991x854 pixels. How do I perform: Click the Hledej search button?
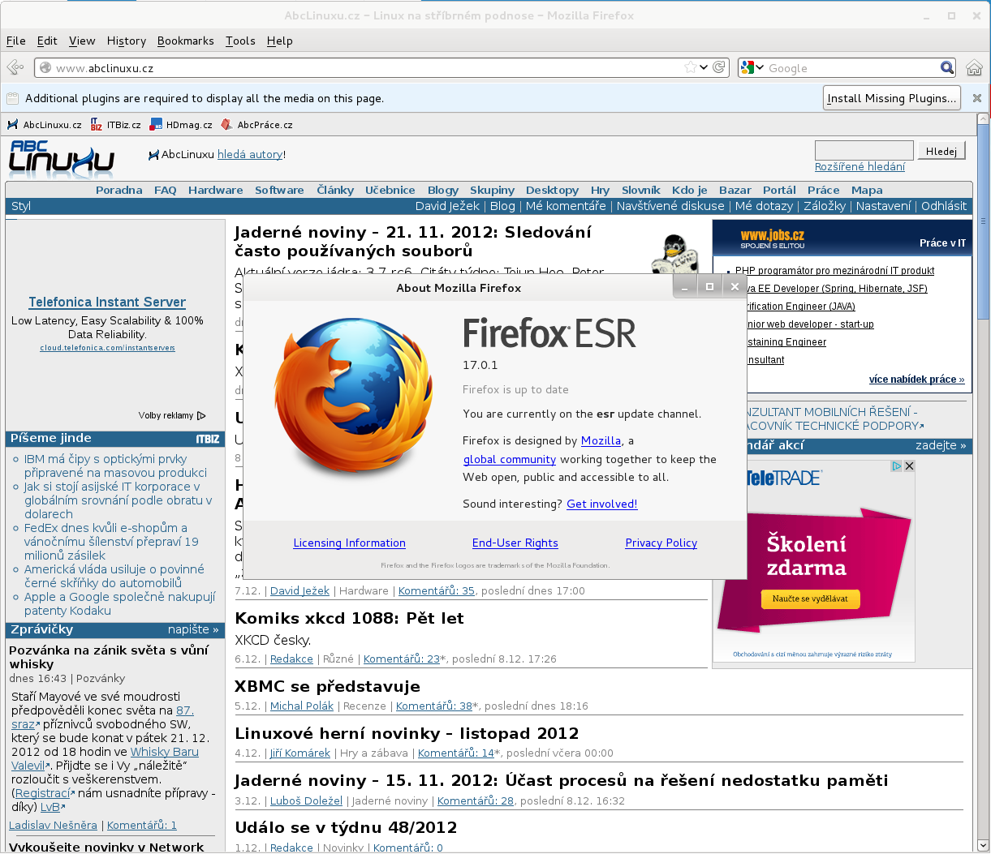tap(941, 151)
